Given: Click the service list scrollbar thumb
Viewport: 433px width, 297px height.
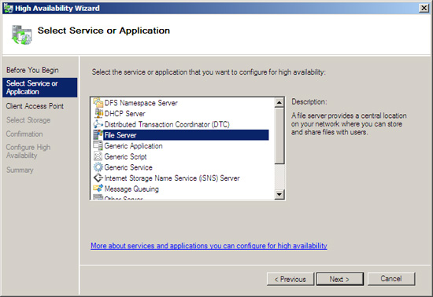Looking at the screenshot, I should (279, 136).
